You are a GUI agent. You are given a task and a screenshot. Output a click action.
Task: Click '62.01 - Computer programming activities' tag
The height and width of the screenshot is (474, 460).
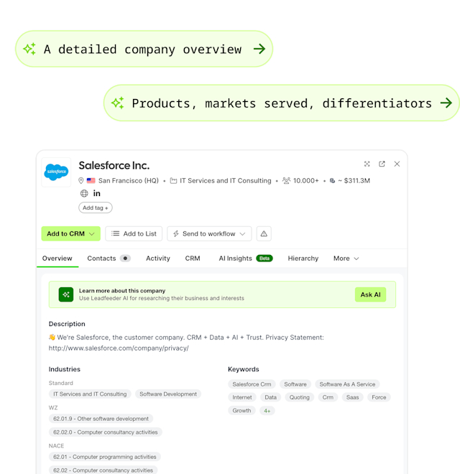tap(105, 457)
